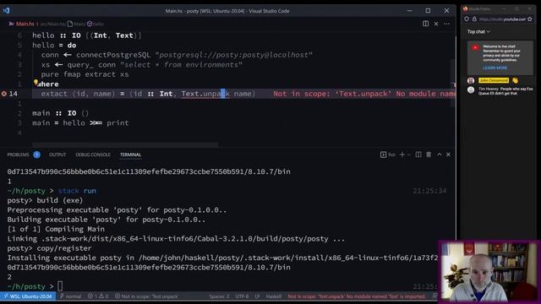Switch to the OUTPUT panel tab
The width and height of the screenshot is (541, 304).
[57, 155]
